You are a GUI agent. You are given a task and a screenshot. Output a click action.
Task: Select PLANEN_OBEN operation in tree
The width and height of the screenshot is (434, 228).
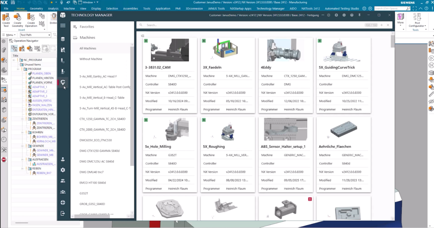pos(41,73)
